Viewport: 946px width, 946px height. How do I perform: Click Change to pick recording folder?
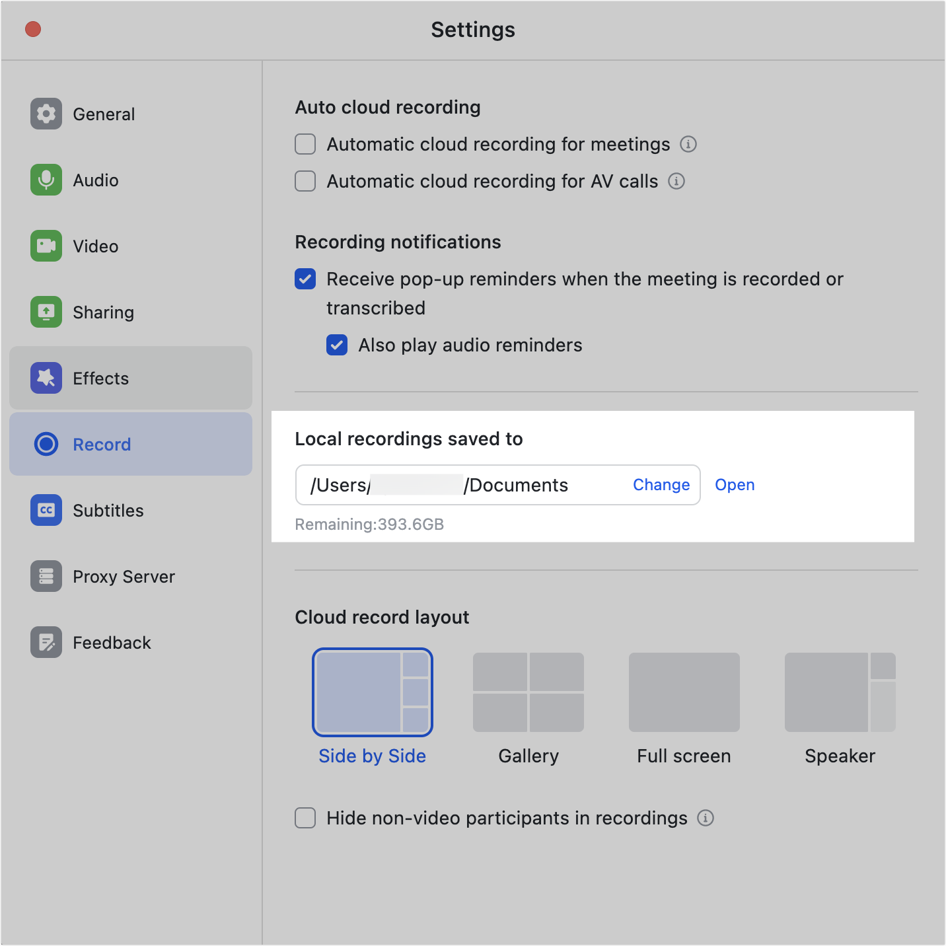(x=661, y=485)
